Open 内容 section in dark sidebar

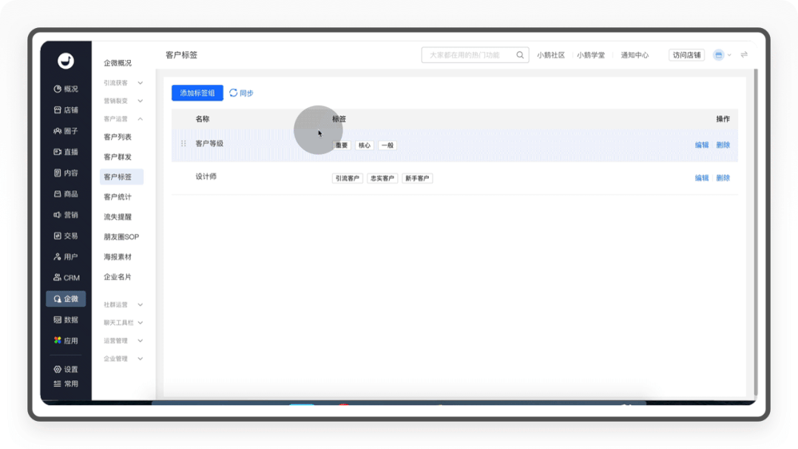point(66,173)
